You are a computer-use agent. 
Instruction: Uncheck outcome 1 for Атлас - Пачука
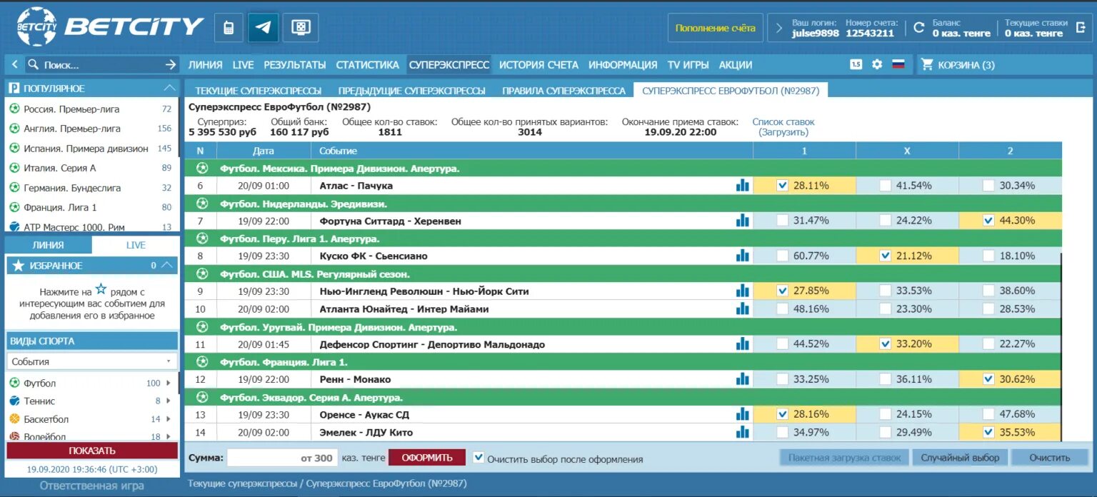(x=783, y=186)
